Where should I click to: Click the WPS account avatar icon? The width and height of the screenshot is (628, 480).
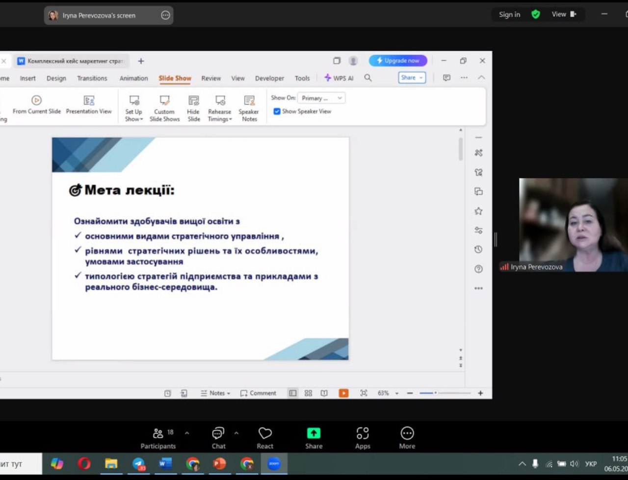tap(353, 61)
